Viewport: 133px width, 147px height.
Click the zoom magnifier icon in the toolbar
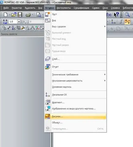tap(127, 14)
